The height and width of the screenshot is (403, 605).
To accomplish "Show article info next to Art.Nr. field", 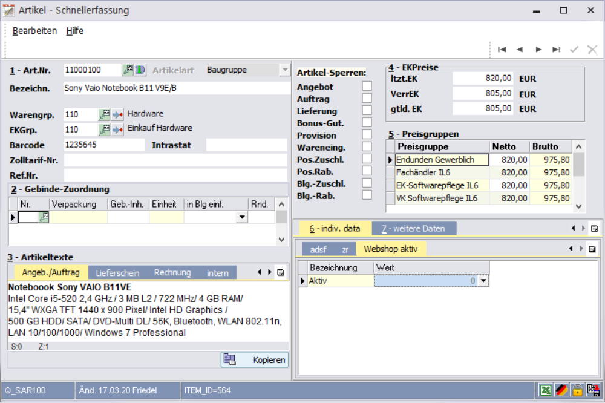I will coord(140,70).
